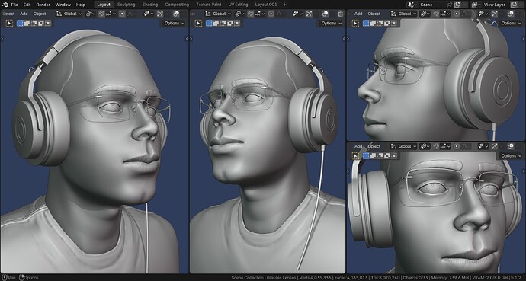This screenshot has height=281, width=526.
Task: Open the Global orientation dropdown in left viewport
Action: click(x=69, y=14)
